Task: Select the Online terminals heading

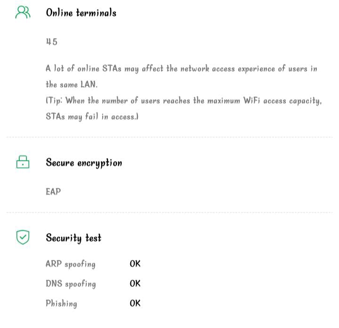Action: tap(81, 13)
